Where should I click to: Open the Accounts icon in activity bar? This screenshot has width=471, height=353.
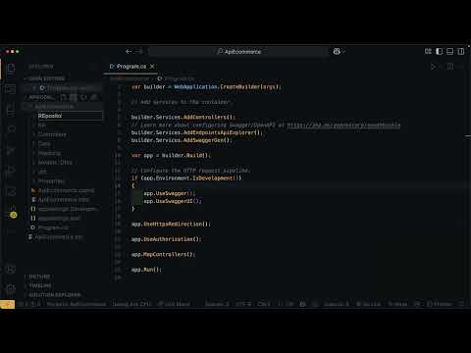11,270
